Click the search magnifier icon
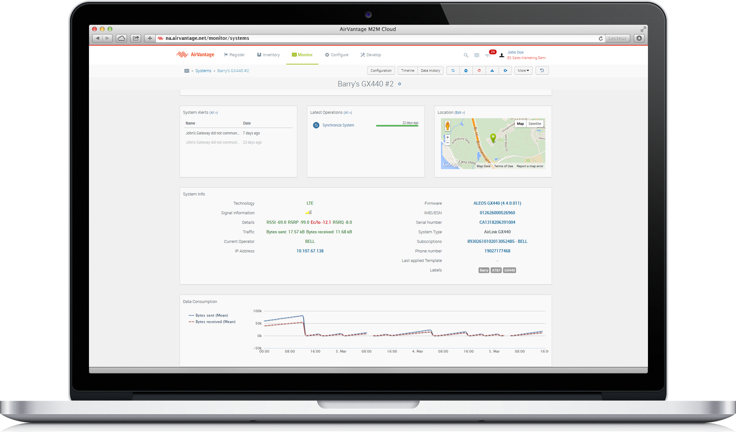The height and width of the screenshot is (432, 736). pyautogui.click(x=466, y=55)
